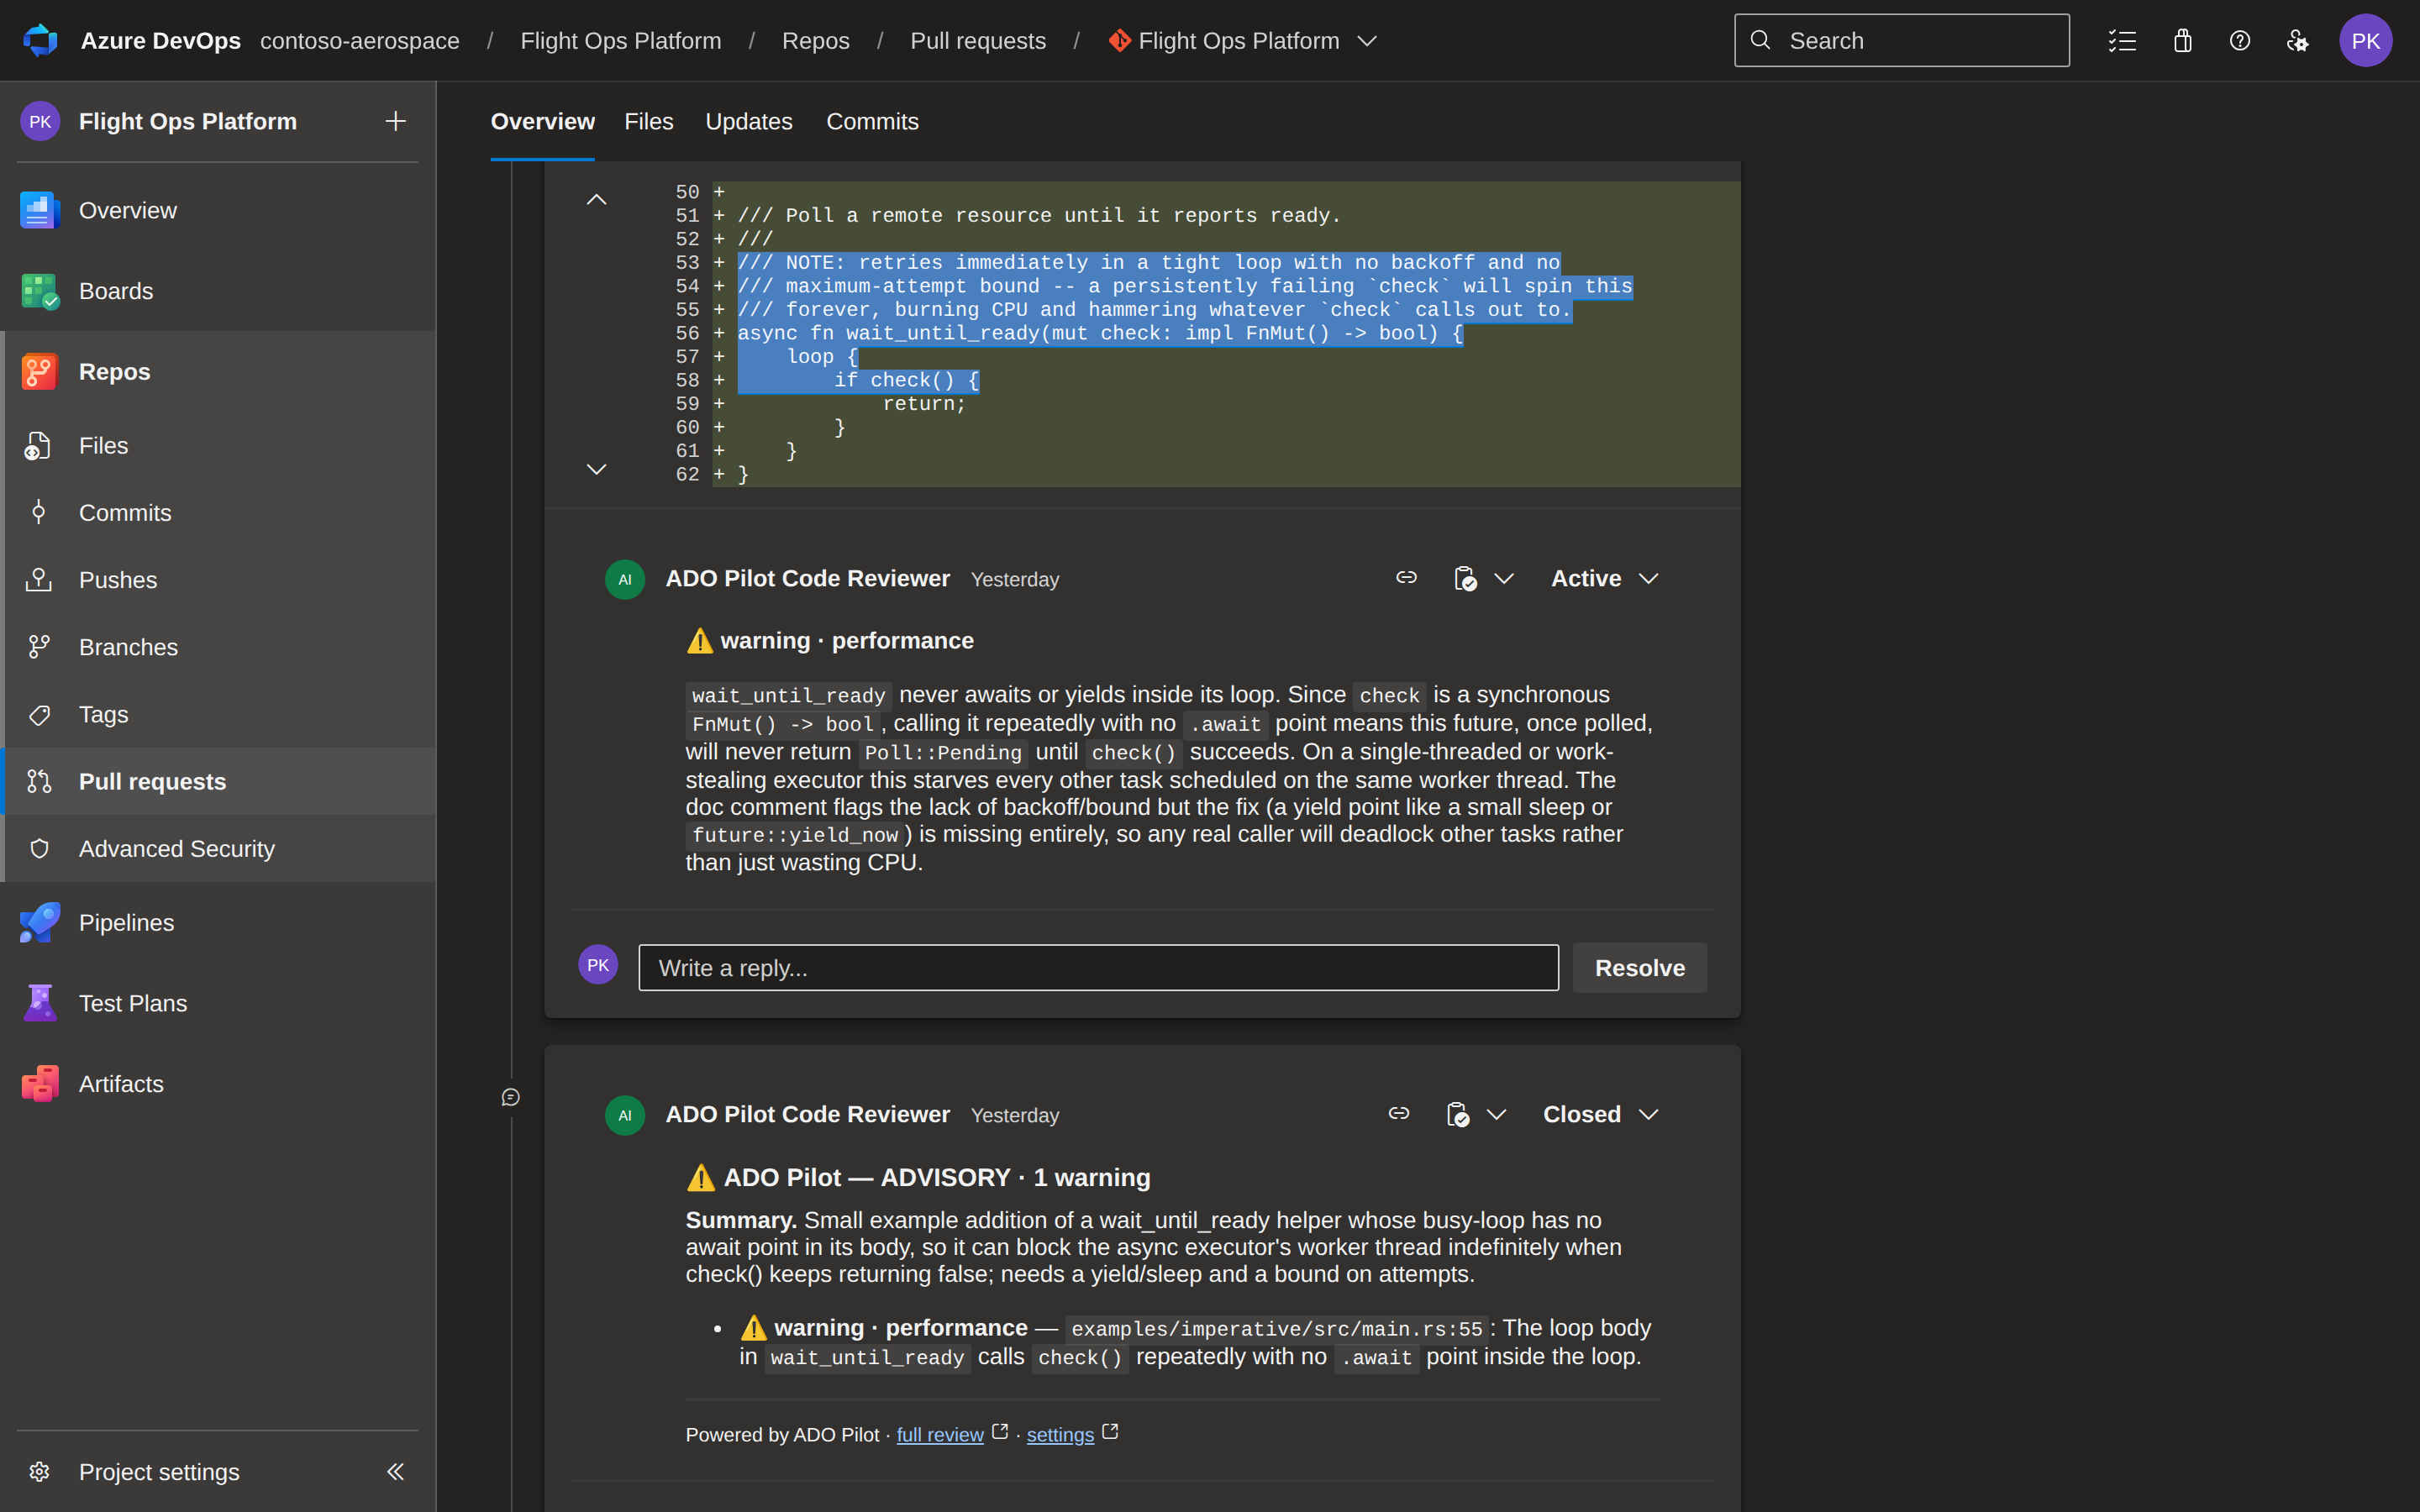This screenshot has width=2420, height=1512.
Task: Click the comment bubble icon on timeline
Action: tap(511, 1097)
